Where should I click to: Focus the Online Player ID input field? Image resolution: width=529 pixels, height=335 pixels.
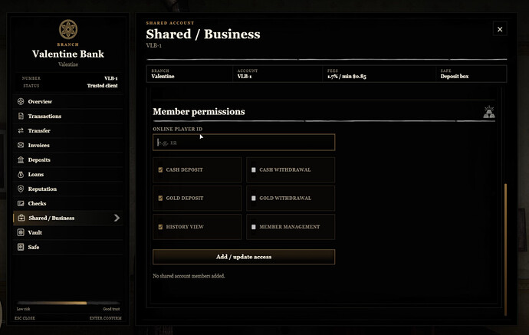pyautogui.click(x=244, y=143)
